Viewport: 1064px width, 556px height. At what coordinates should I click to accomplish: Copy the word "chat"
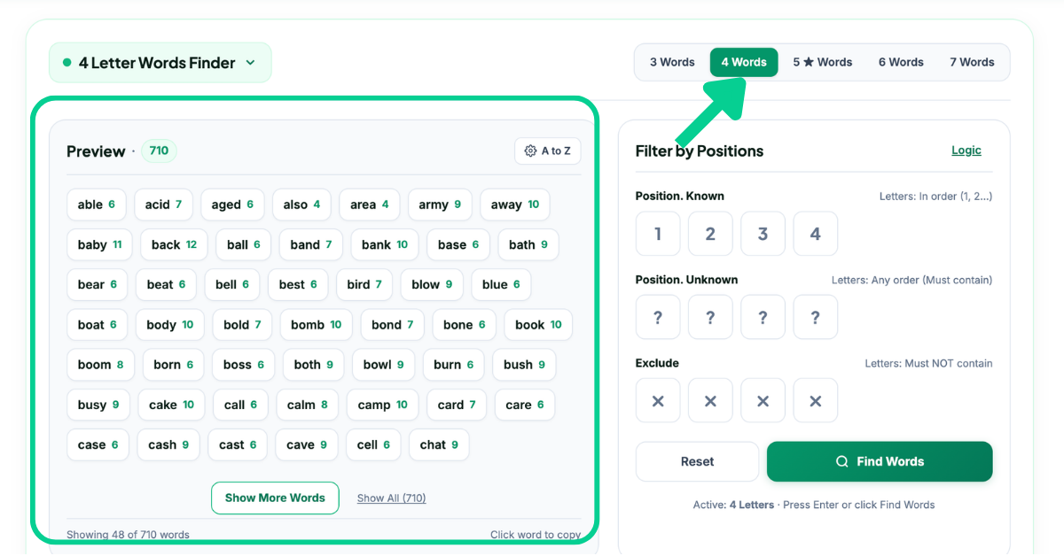(x=439, y=444)
